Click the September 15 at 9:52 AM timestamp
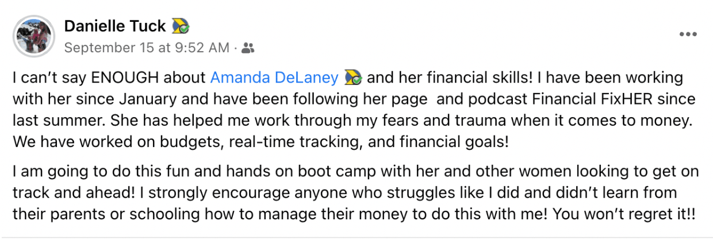This screenshot has height=240, width=713. point(147,48)
